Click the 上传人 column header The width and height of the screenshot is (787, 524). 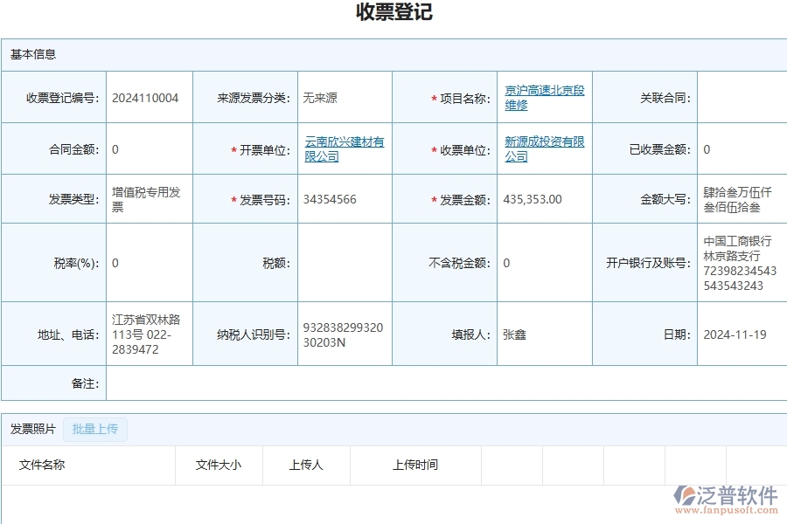click(306, 465)
